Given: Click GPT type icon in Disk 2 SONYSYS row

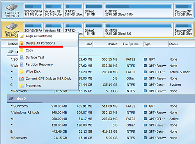Looking at the screenshot, I should pyautogui.click(x=145, y=106).
